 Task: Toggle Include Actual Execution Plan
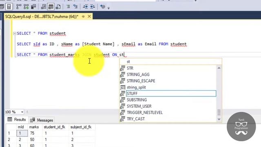click(x=19, y=7)
